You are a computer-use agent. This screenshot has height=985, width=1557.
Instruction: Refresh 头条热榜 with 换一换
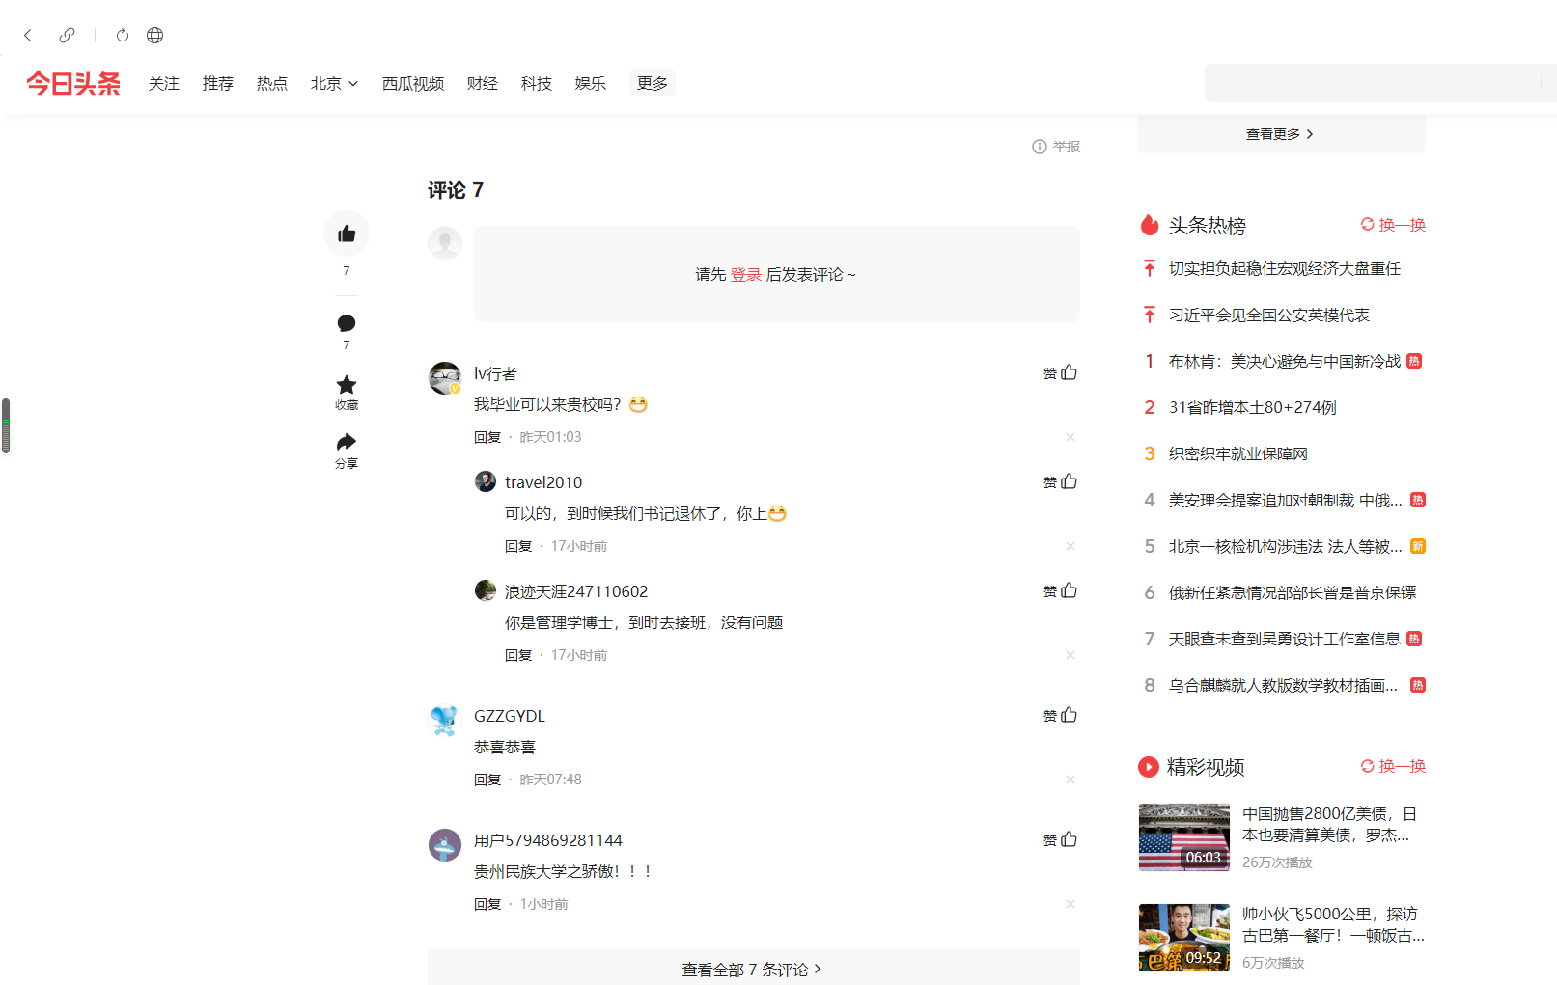pyautogui.click(x=1393, y=225)
